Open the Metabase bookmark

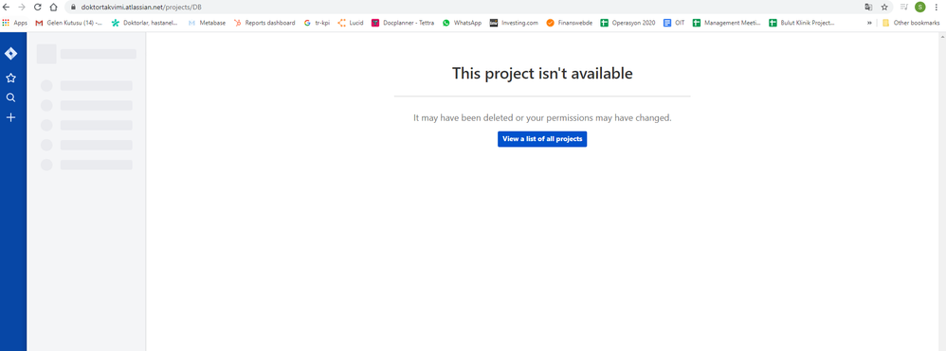coord(207,23)
